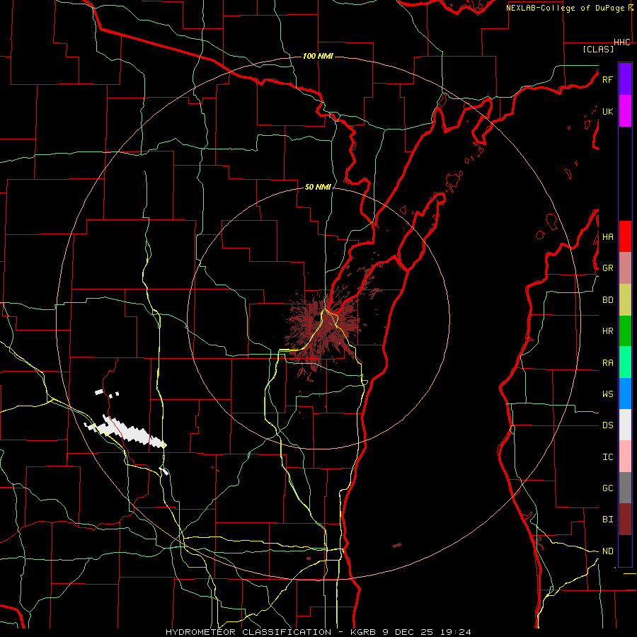Click the HA legend label

pos(607,237)
